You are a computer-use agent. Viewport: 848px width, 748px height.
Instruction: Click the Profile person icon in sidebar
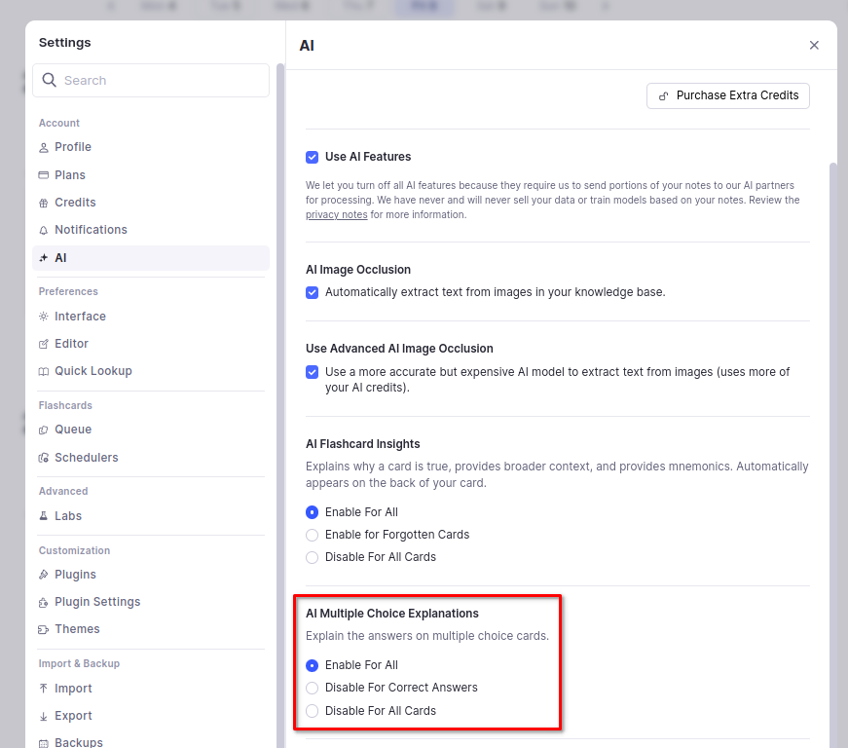[44, 148]
